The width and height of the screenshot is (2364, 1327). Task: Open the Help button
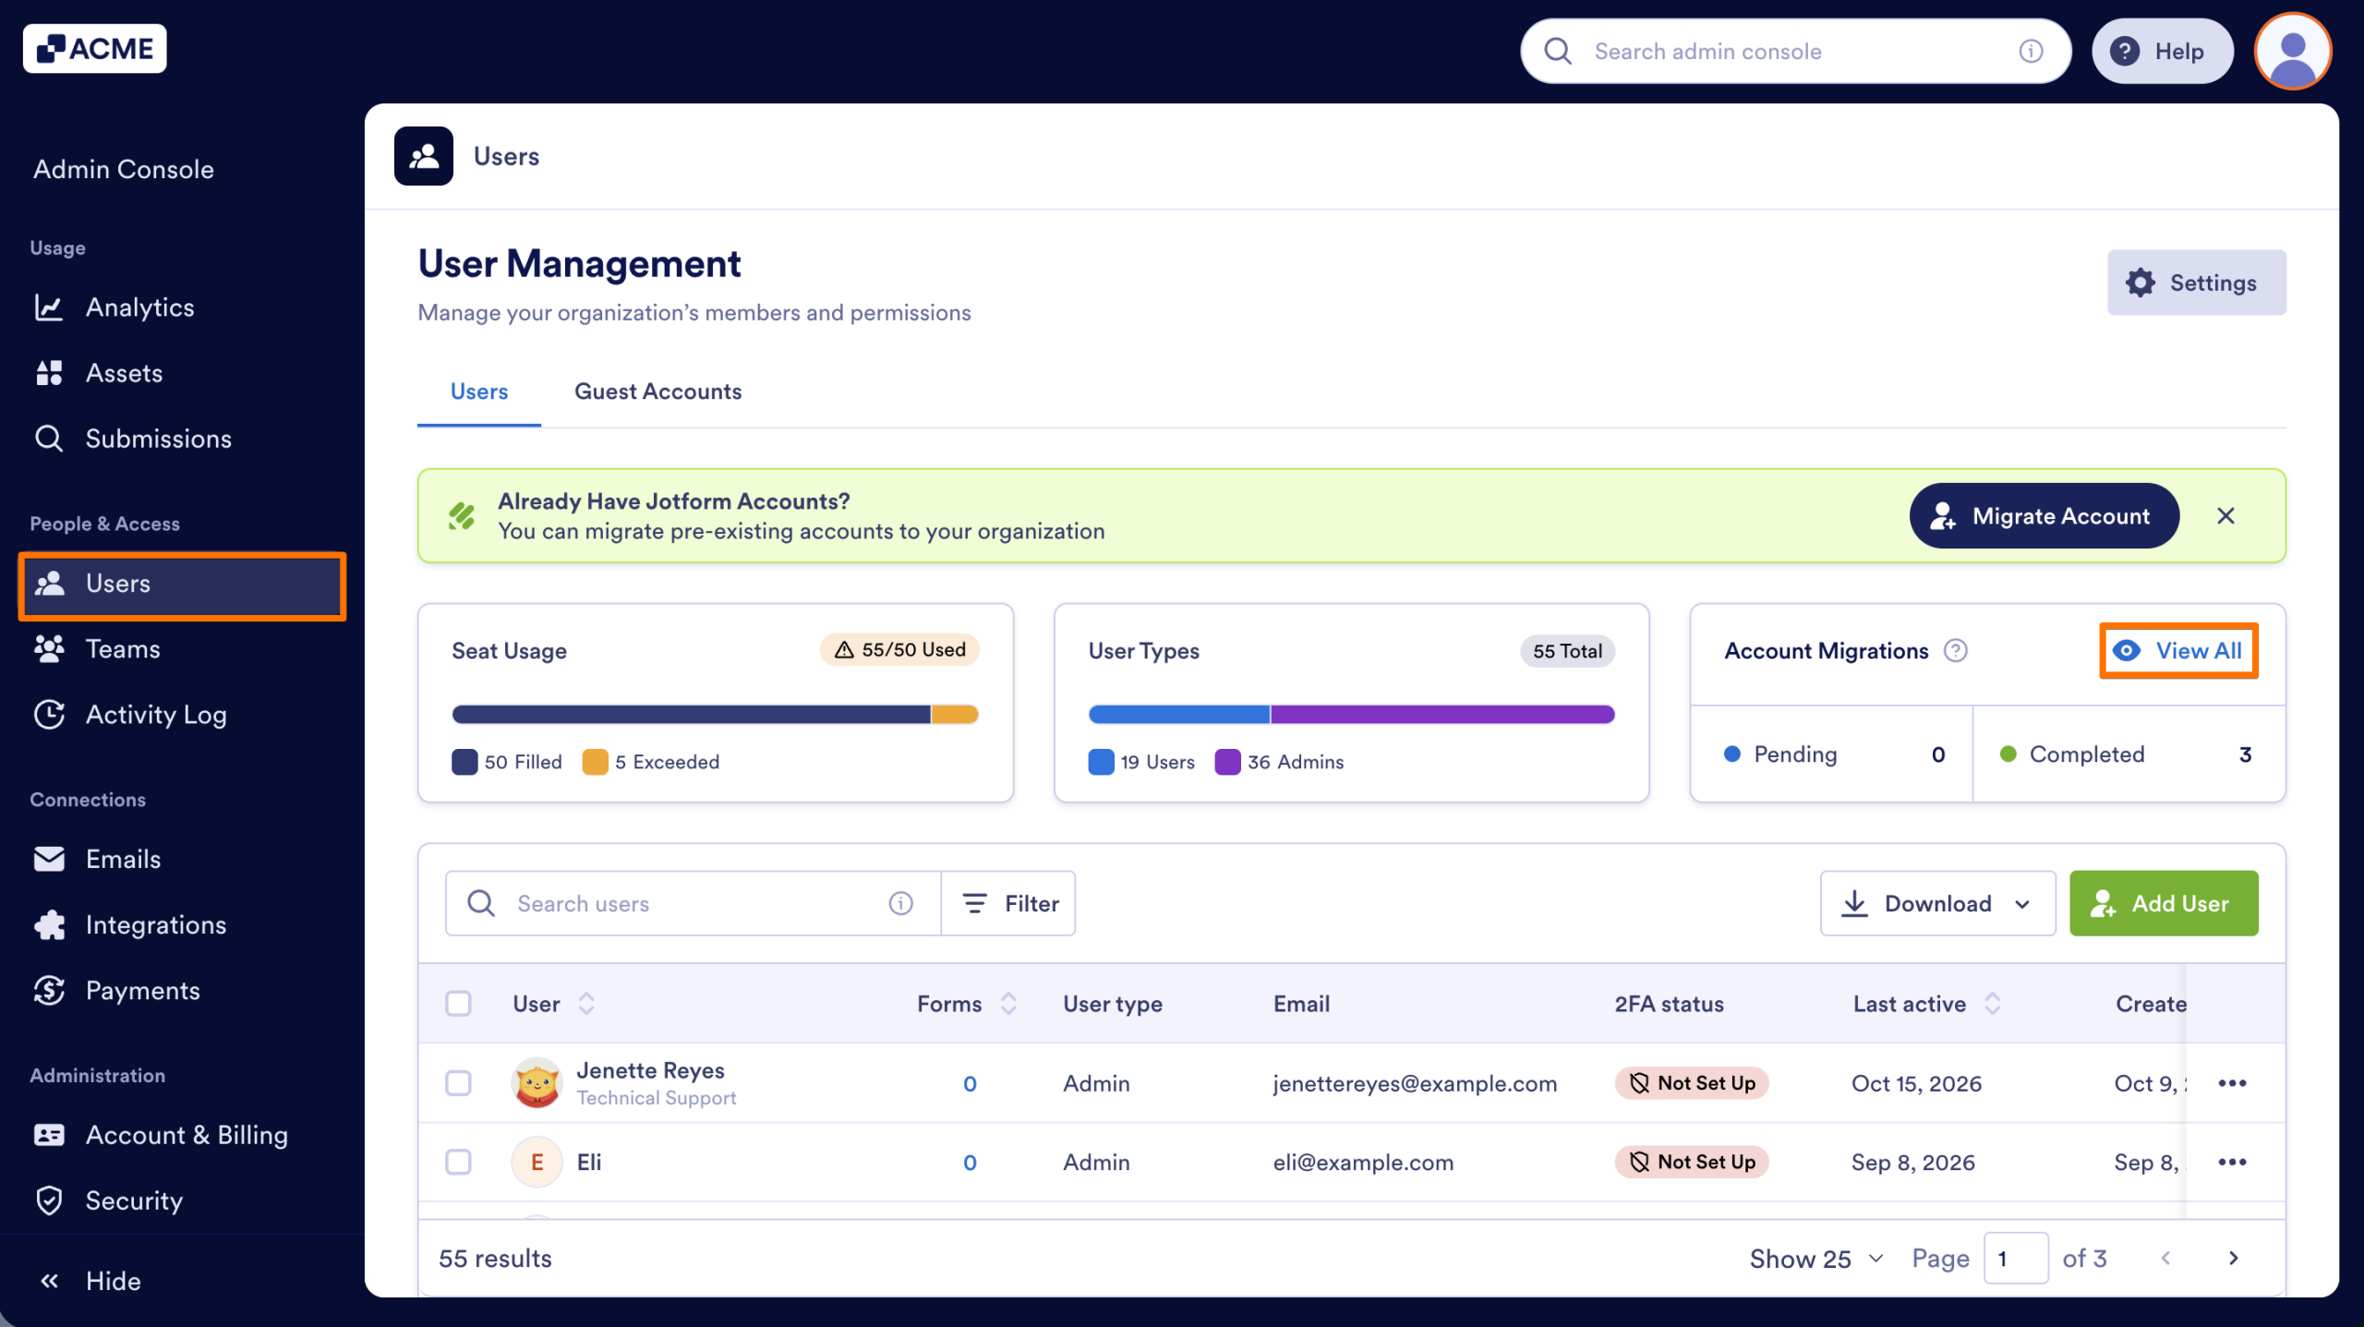click(2162, 51)
